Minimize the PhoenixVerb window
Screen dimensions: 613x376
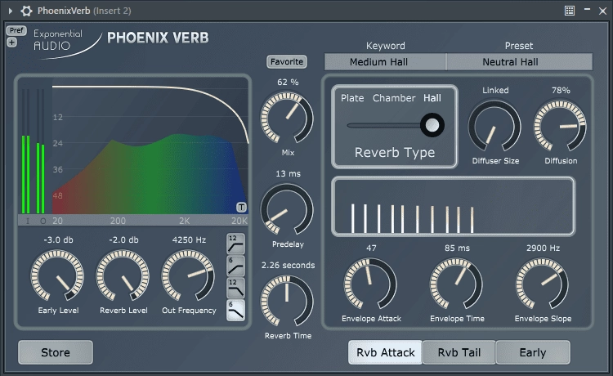click(587, 9)
